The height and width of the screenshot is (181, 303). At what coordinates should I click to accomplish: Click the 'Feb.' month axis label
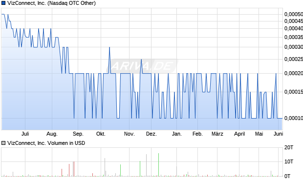(x=197, y=134)
